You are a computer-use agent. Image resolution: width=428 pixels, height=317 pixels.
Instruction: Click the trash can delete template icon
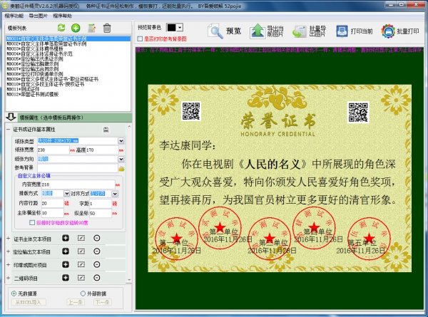(107, 28)
